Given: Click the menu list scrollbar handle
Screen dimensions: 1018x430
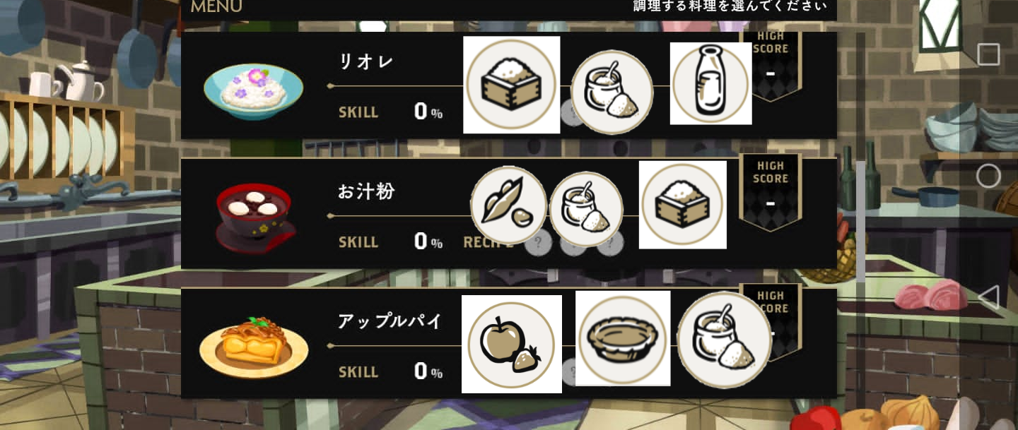Looking at the screenshot, I should tap(860, 221).
